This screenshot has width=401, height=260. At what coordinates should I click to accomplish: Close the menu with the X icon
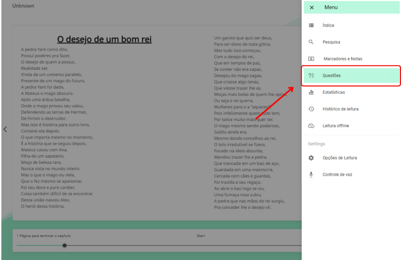click(x=311, y=7)
